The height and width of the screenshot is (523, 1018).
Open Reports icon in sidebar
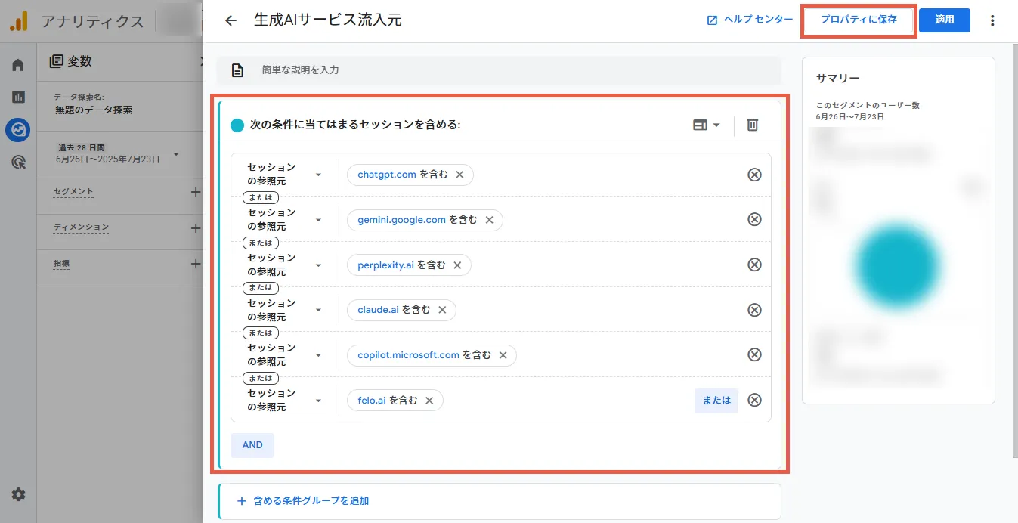pyautogui.click(x=18, y=97)
